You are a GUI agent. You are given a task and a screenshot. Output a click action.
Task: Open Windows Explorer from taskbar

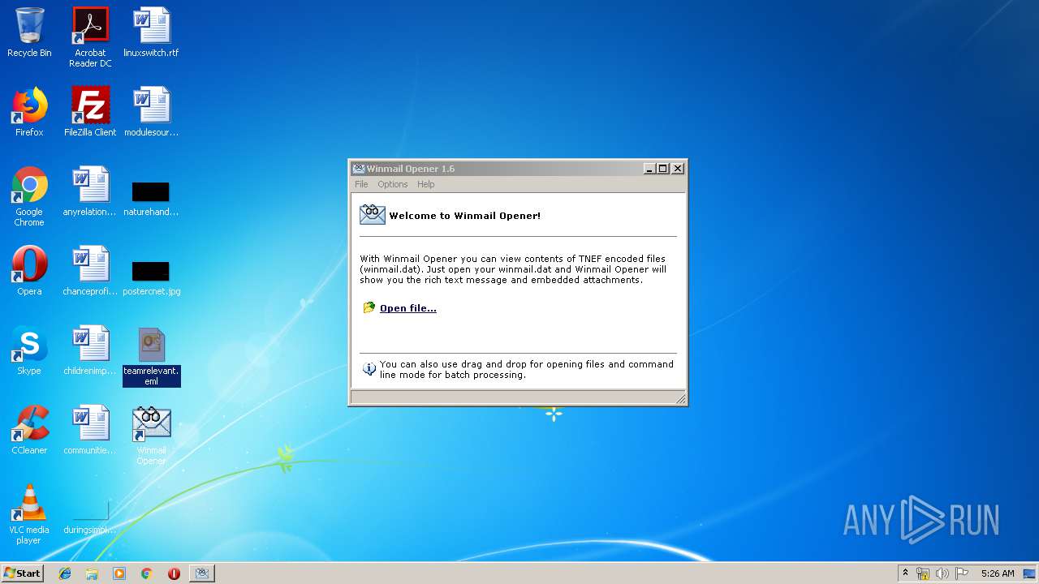[92, 573]
